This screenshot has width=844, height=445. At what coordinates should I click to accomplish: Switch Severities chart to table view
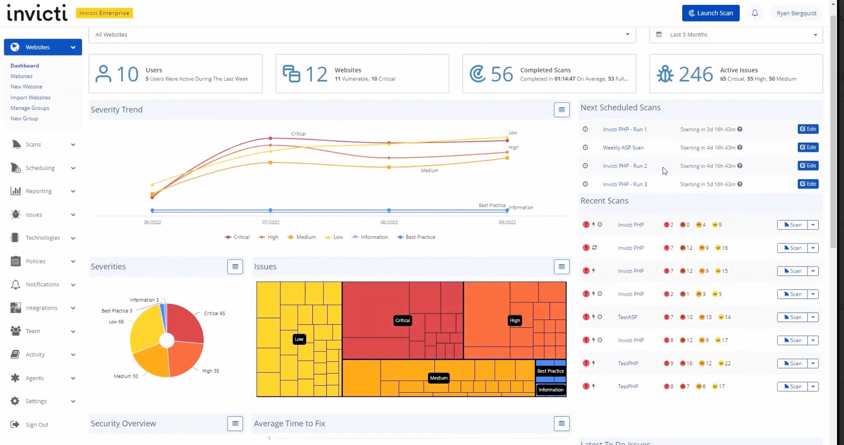tap(235, 267)
